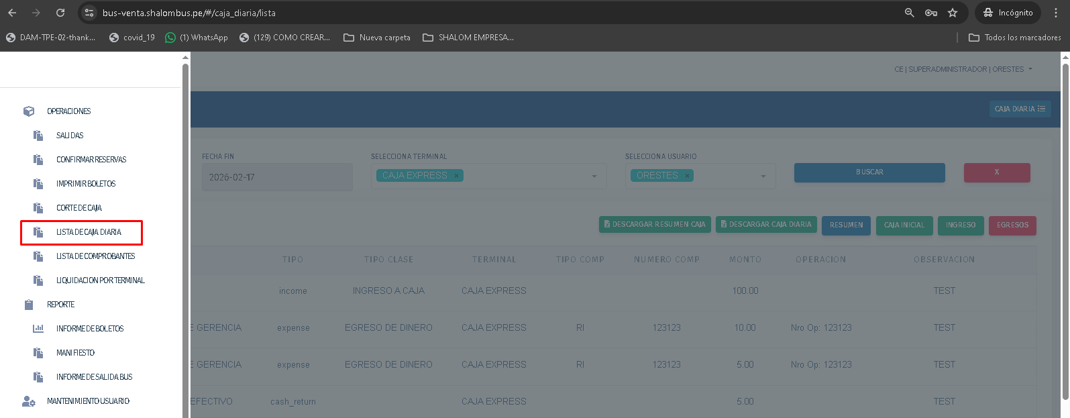The height and width of the screenshot is (418, 1070).
Task: Click the bar chart icon beside INFORME DE BOLETOS
Action: pos(38,329)
